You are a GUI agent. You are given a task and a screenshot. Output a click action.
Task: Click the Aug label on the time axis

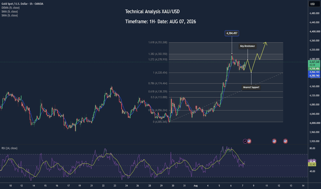tap(196, 186)
